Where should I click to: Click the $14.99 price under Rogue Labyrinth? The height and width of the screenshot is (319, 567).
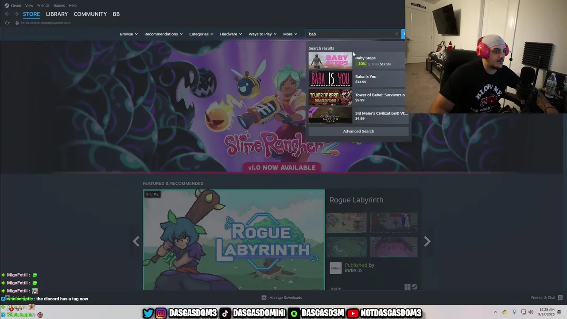pyautogui.click(x=336, y=289)
